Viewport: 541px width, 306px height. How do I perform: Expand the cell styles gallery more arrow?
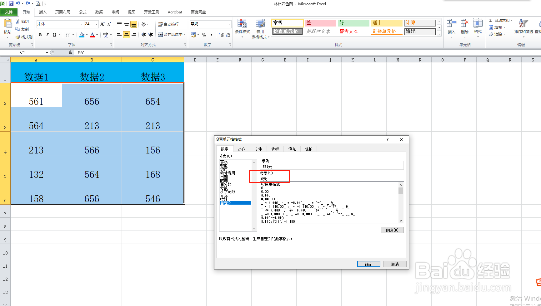439,34
